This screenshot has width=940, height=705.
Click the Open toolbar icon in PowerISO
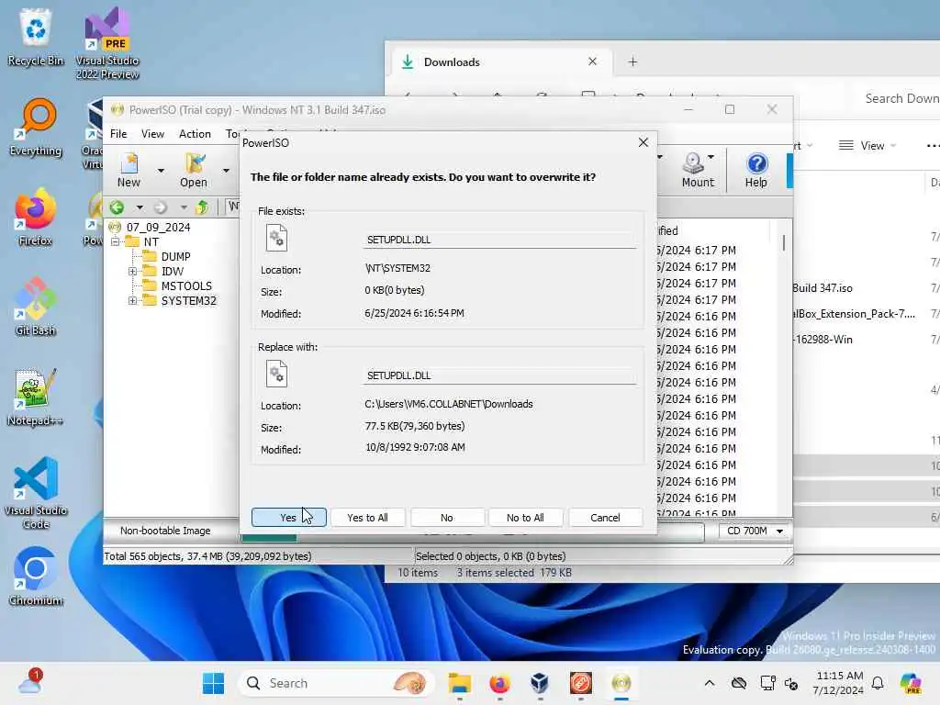click(x=194, y=170)
